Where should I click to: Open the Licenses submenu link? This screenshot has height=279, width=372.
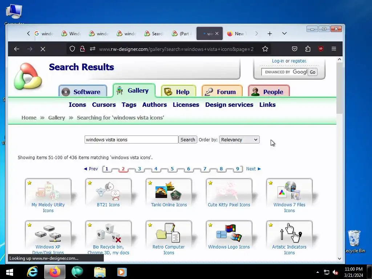click(x=186, y=105)
